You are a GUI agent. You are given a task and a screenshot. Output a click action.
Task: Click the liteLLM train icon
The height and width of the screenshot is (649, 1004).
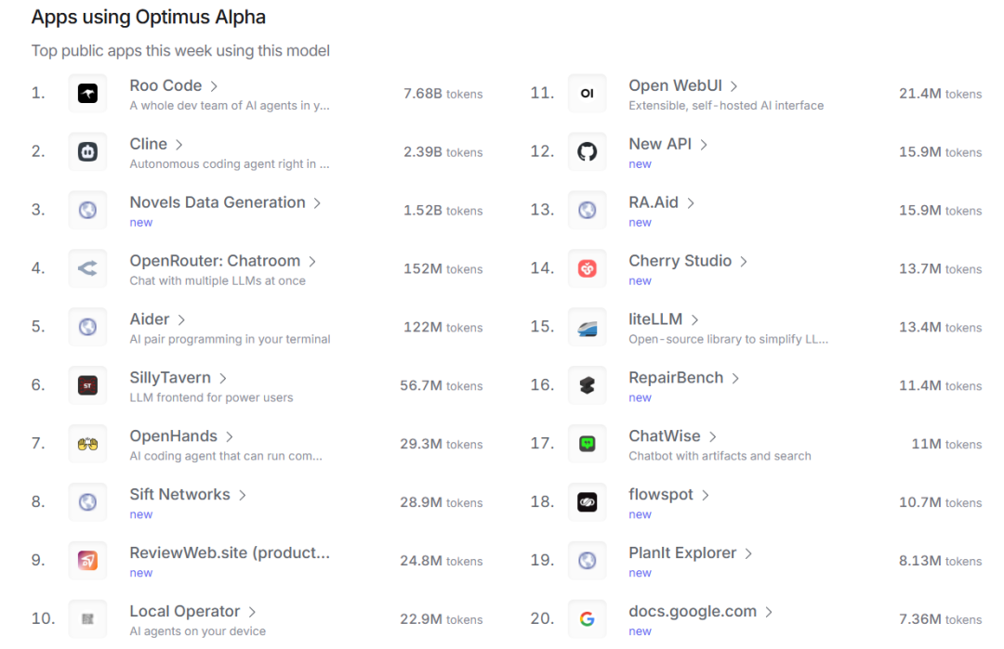click(587, 327)
